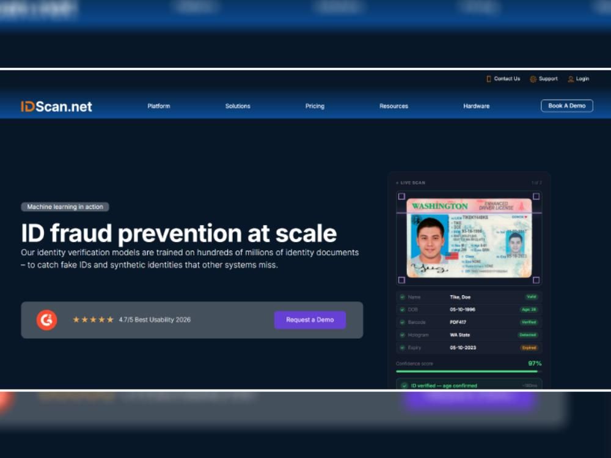The image size is (611, 458).
Task: Click the green confidence score bar
Action: 467,371
